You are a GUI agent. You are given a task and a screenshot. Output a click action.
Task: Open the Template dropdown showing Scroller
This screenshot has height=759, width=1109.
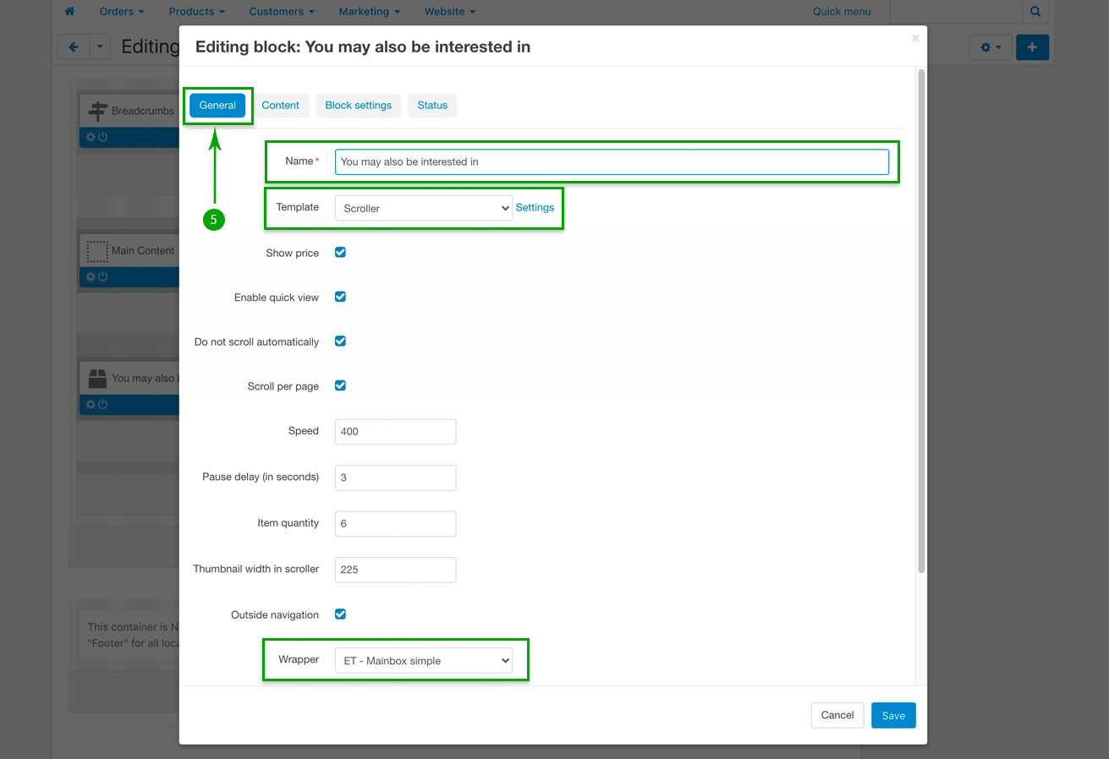tap(423, 208)
